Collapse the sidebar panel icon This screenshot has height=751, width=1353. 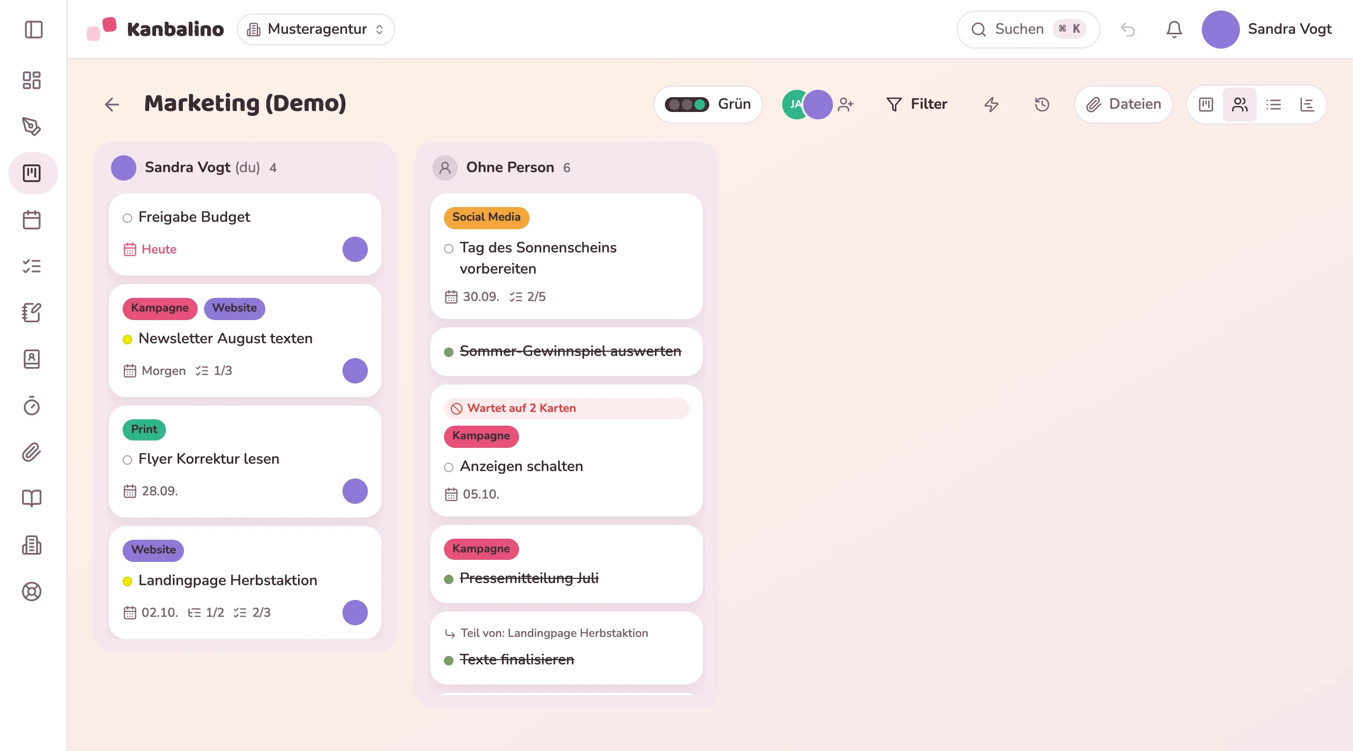pos(33,30)
